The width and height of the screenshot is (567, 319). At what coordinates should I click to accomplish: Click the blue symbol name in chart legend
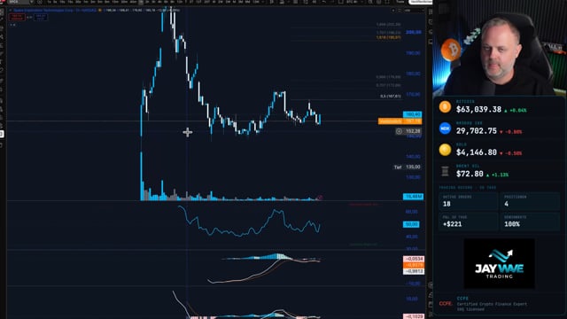[x=54, y=10]
